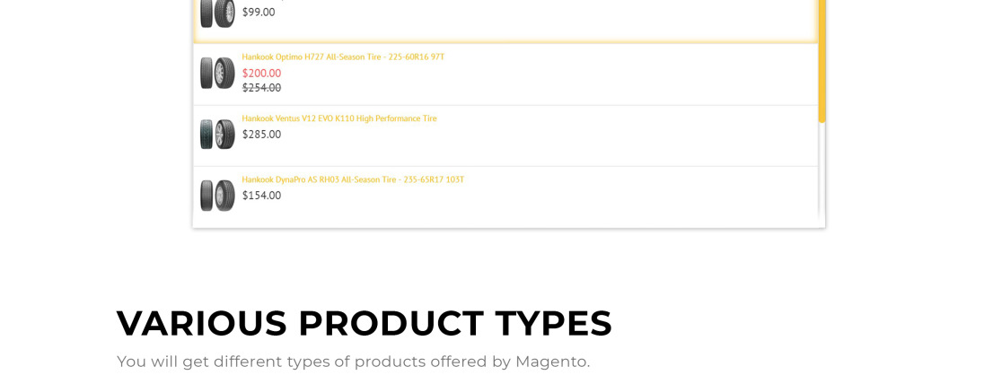Grab the yellow scrollbar thumb in results list
This screenshot has height=384, width=984.
(x=821, y=63)
